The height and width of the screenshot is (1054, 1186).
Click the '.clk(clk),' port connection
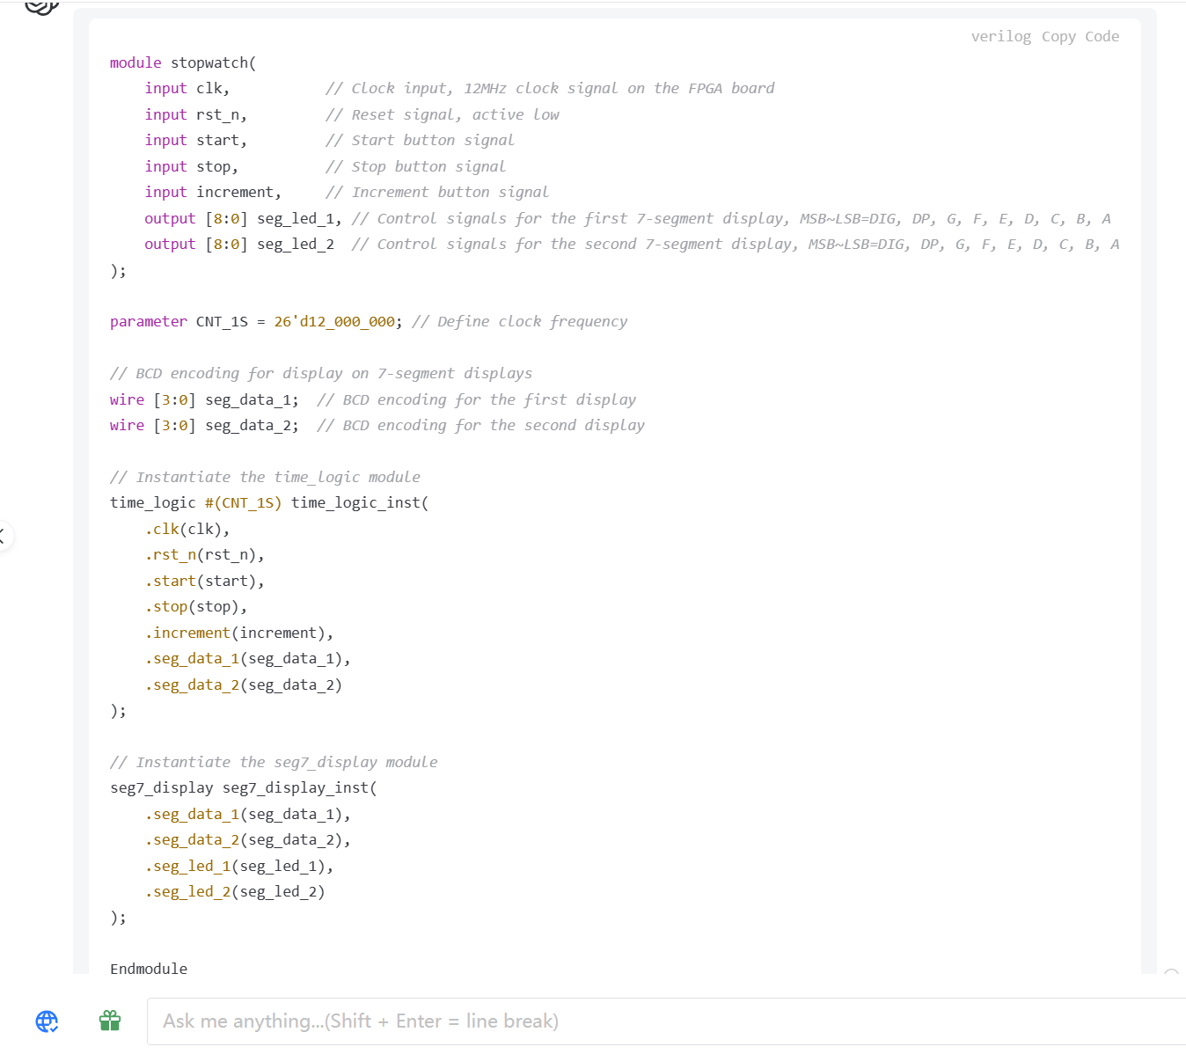click(x=187, y=529)
